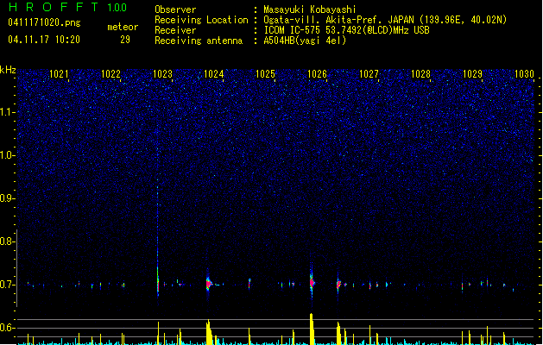
Task: Click the 1024 time axis marker
Action: pos(214,74)
